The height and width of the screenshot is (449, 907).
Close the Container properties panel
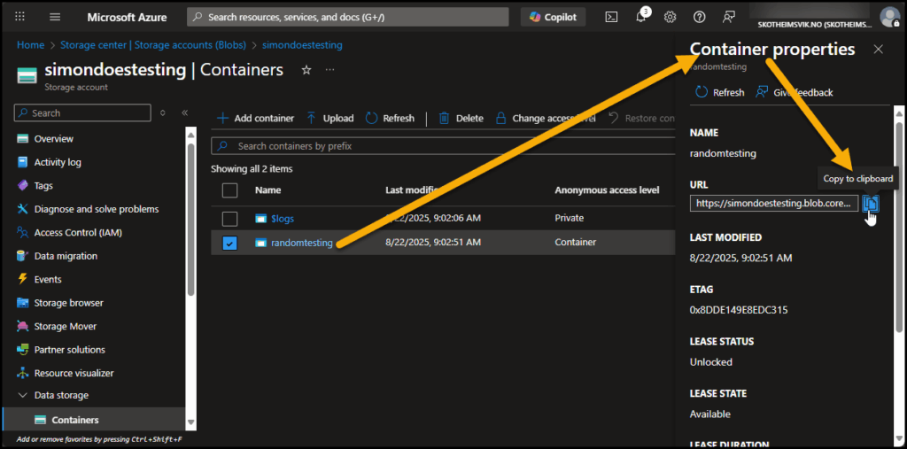click(x=878, y=50)
